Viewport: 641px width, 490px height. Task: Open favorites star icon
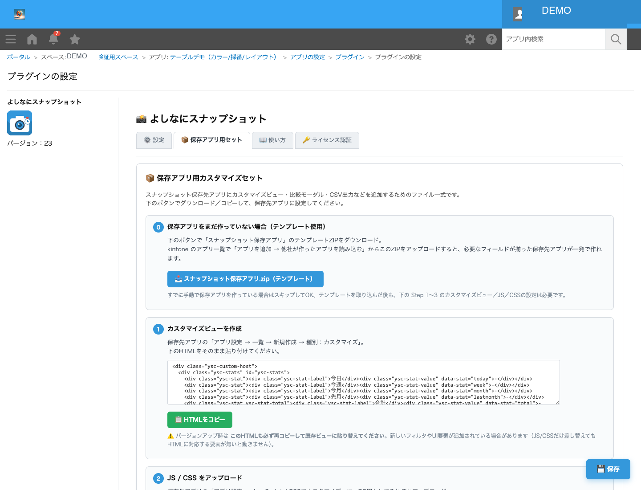click(75, 39)
